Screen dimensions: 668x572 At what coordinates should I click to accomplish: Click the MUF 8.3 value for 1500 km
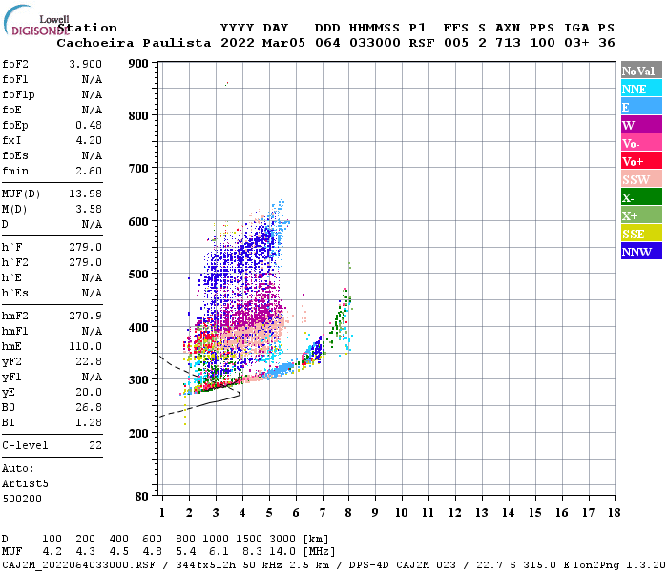[x=253, y=552]
